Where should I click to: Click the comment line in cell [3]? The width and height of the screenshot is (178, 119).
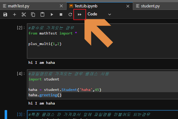(x=89, y=115)
